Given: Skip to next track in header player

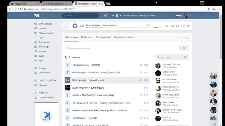Looking at the screenshot, I should pyautogui.click(x=121, y=15).
